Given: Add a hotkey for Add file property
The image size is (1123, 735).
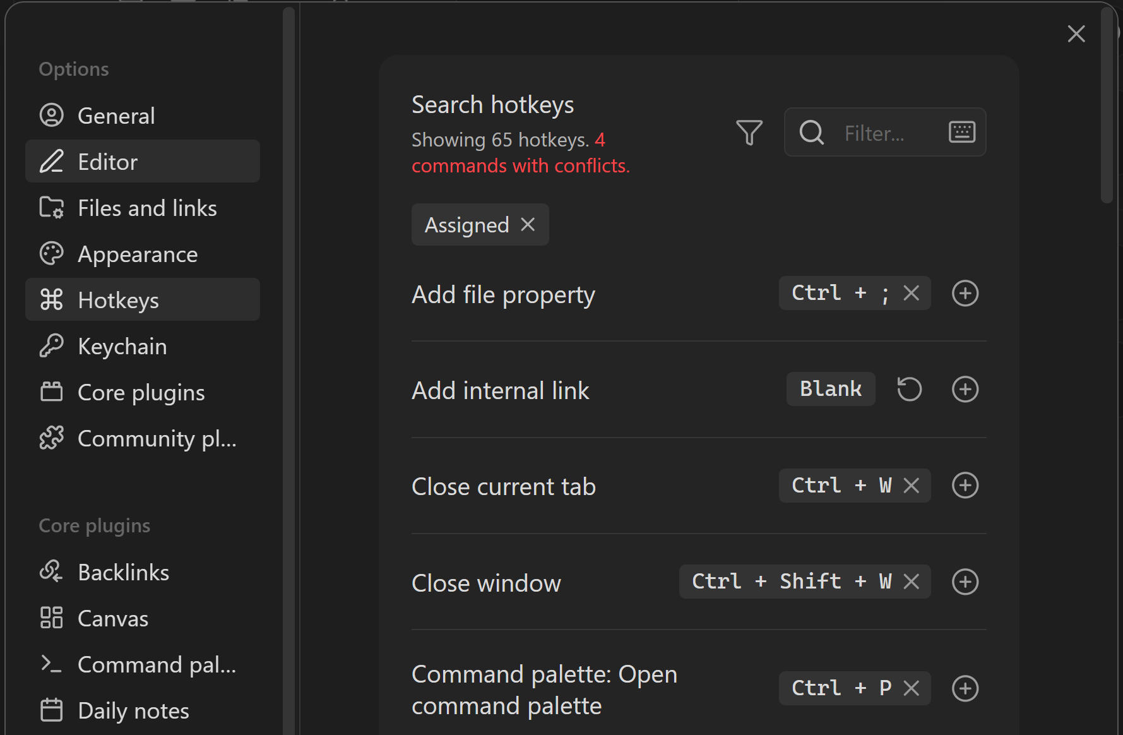Looking at the screenshot, I should point(965,294).
